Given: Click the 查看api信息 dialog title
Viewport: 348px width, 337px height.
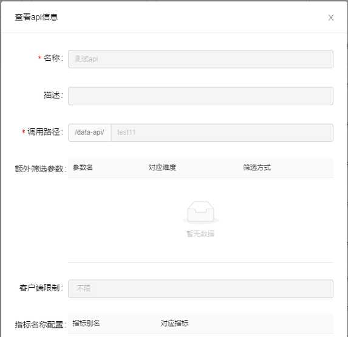Looking at the screenshot, I should tap(36, 17).
